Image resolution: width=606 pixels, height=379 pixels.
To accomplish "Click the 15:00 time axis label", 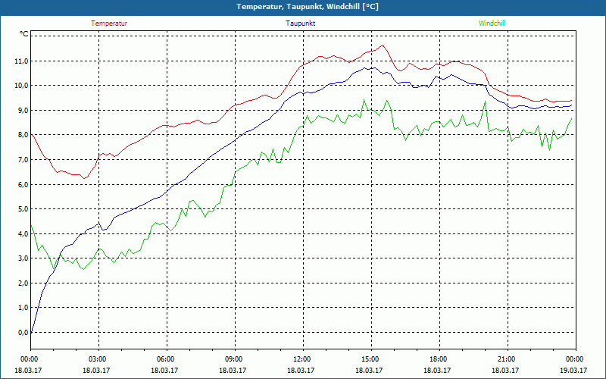I will [x=370, y=359].
